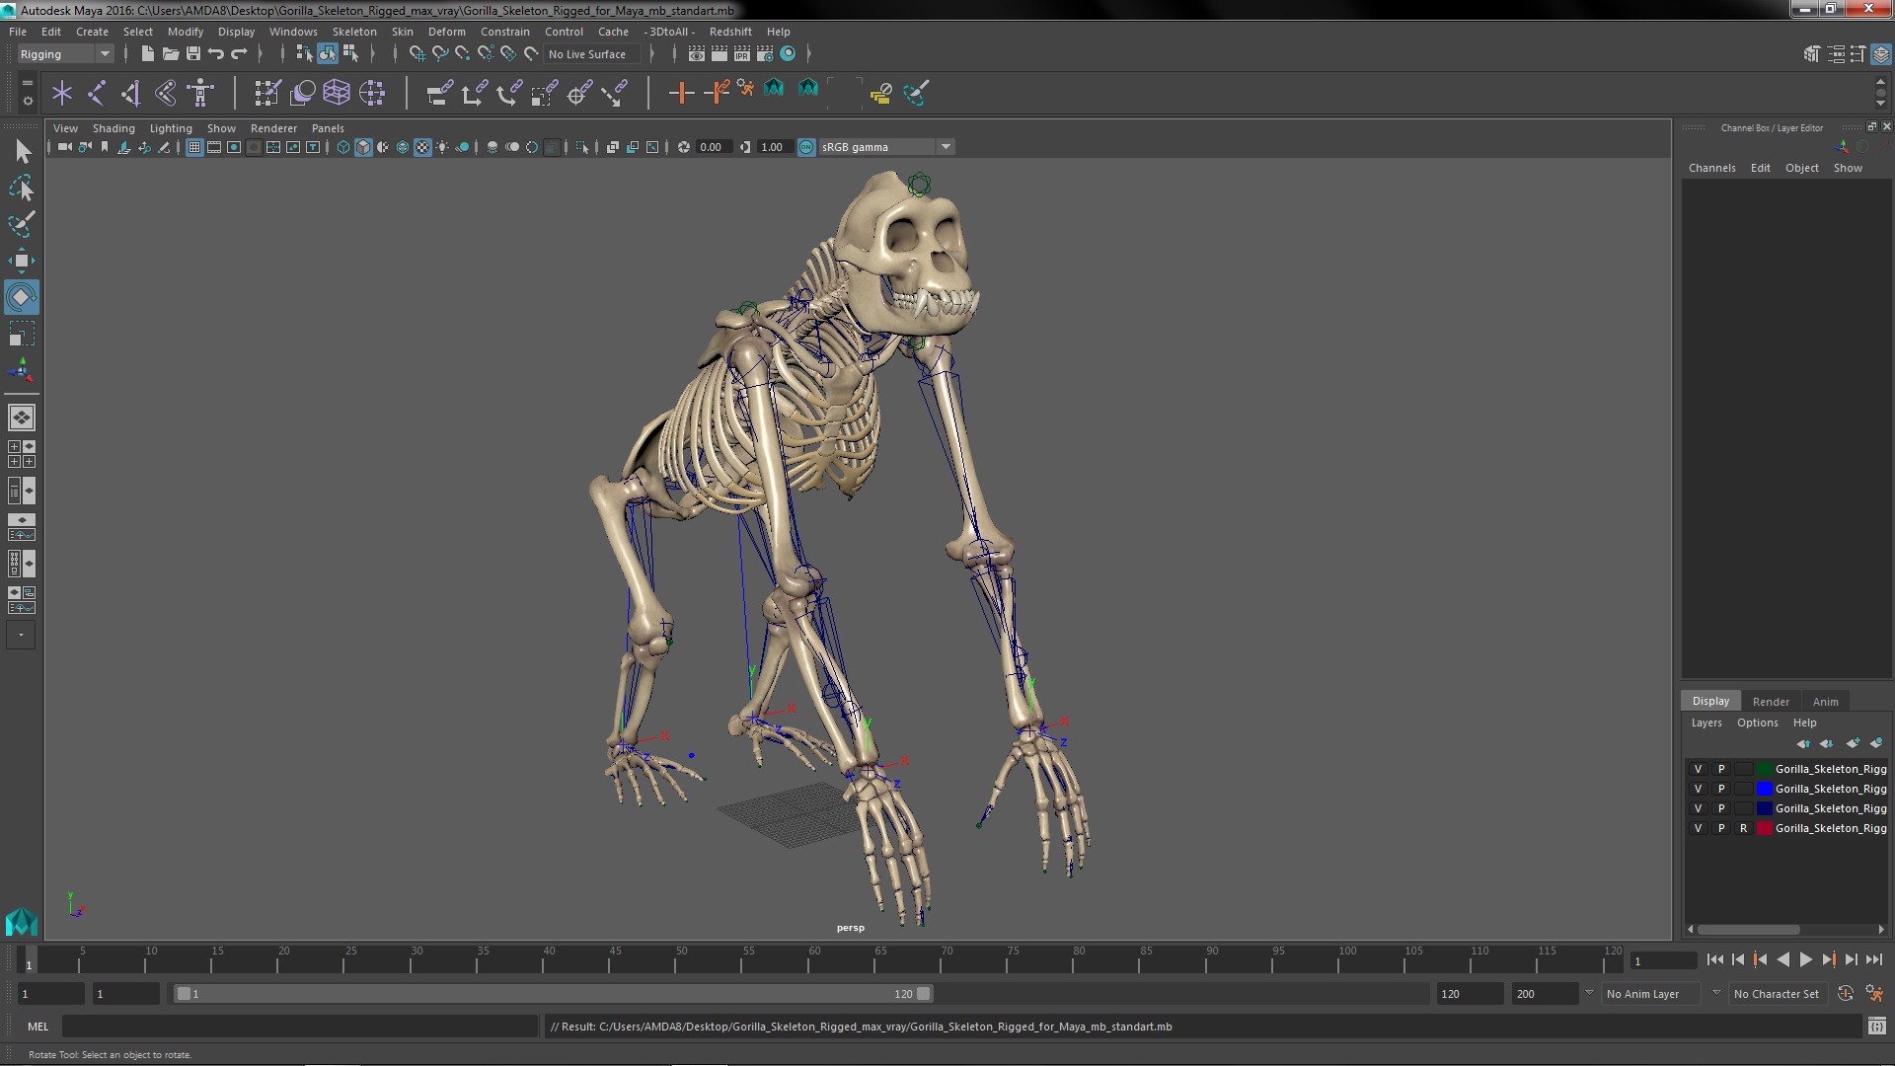
Task: Click the MEL command line input field
Action: tap(299, 1027)
